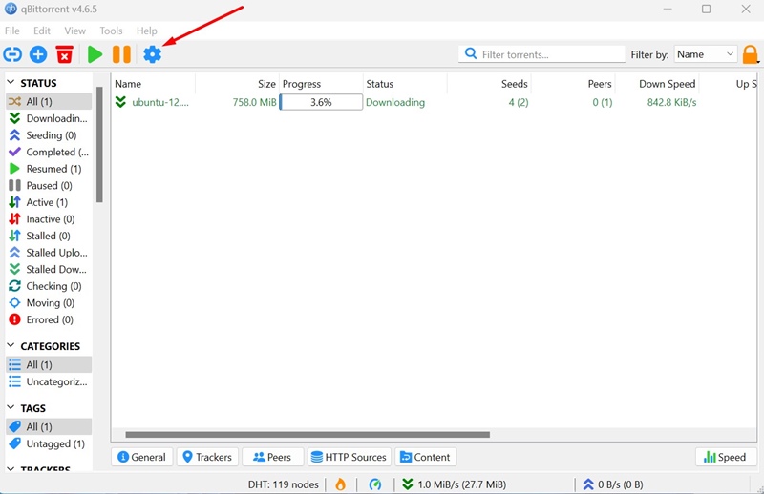Click the horizontal scrollbar in torrent list

click(x=308, y=435)
